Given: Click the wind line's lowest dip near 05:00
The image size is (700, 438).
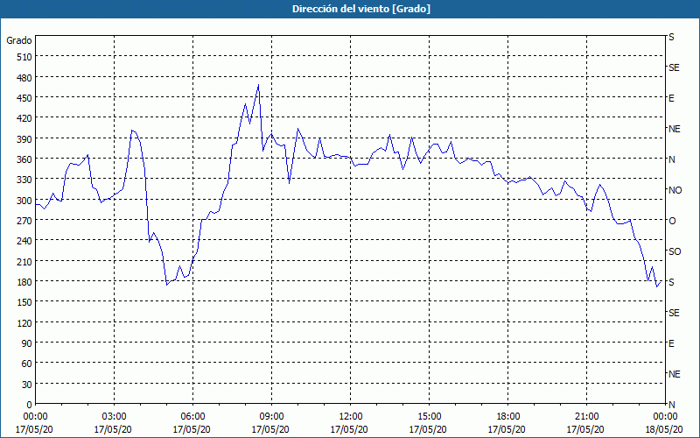Looking at the screenshot, I should (x=166, y=285).
